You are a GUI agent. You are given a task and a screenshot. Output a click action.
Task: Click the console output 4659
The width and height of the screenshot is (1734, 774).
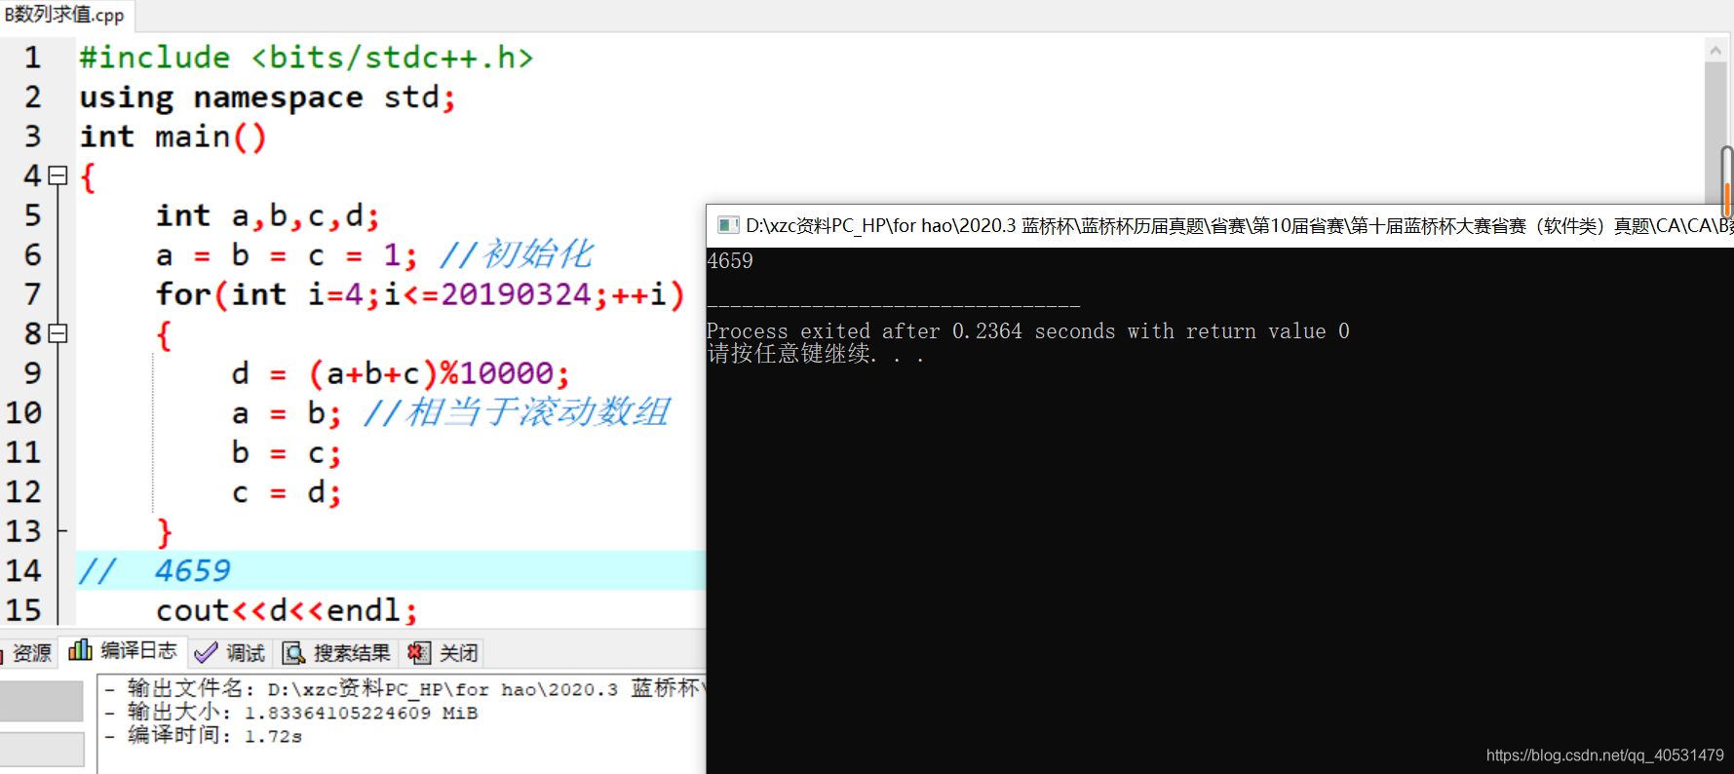point(730,260)
